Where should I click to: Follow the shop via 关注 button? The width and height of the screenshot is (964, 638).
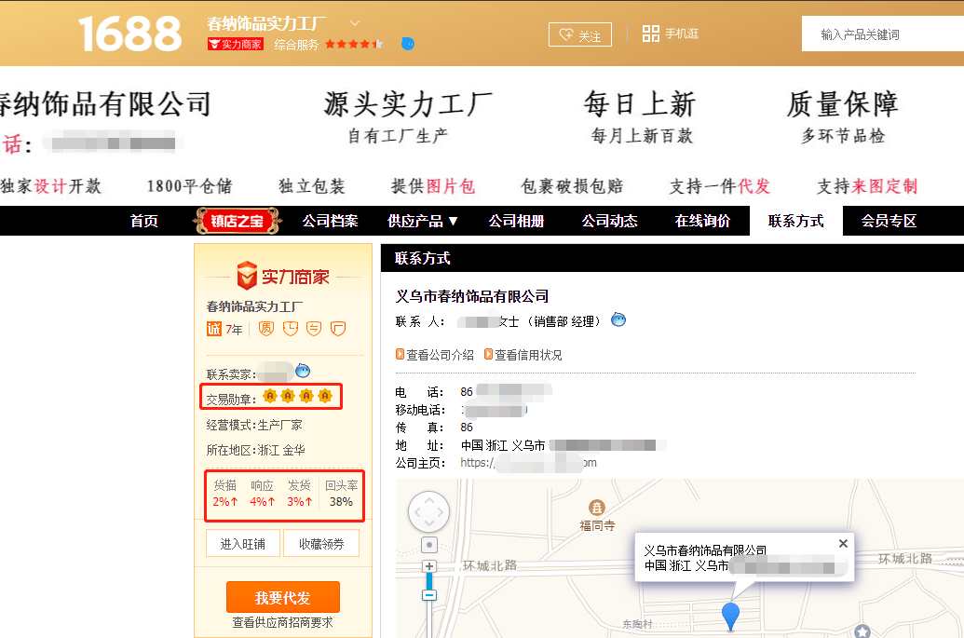coord(579,34)
